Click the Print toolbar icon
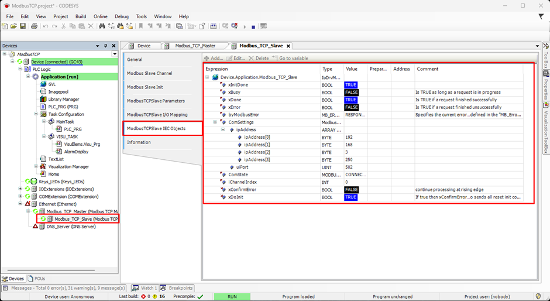This screenshot has width=550, height=301. (34, 26)
